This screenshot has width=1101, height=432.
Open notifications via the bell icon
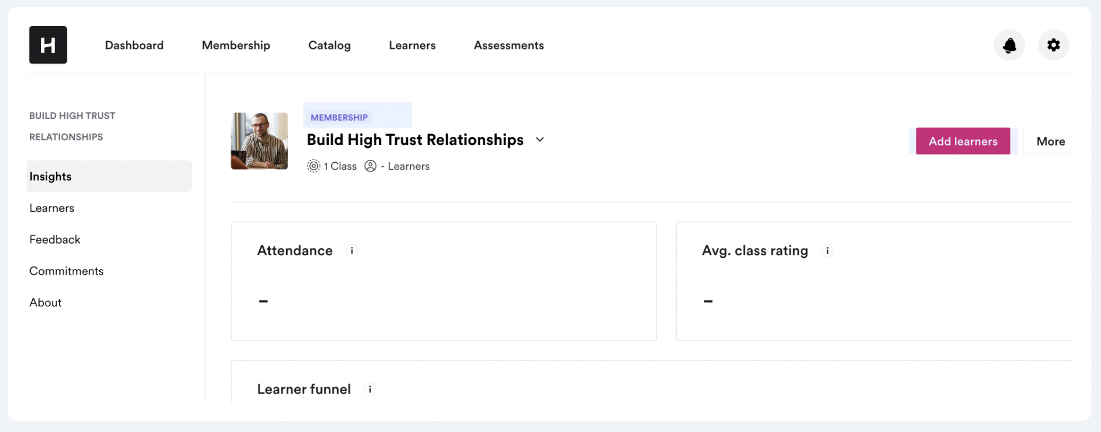tap(1009, 45)
